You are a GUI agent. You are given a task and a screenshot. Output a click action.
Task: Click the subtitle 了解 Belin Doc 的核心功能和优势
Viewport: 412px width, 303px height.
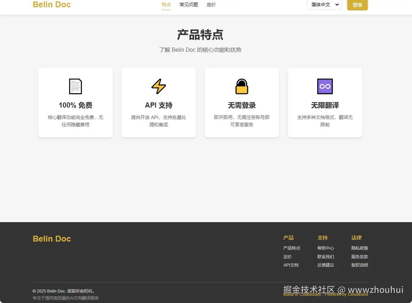point(200,50)
